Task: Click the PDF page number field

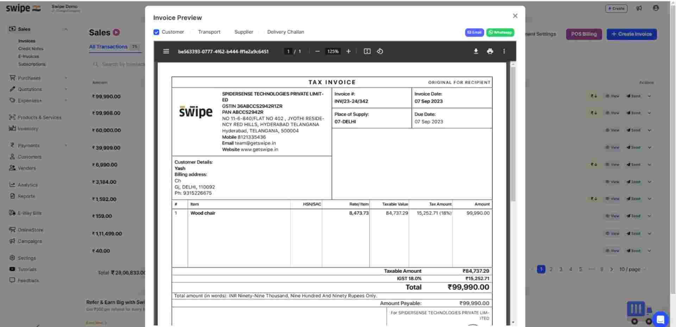Action: (288, 51)
